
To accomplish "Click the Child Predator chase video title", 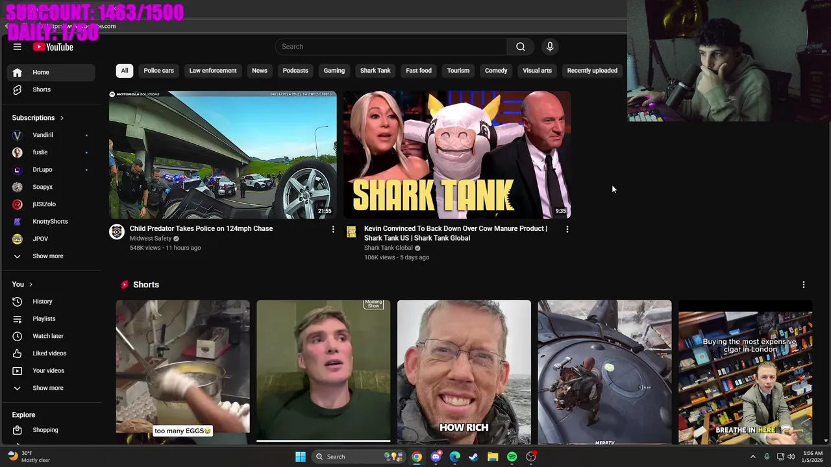I will click(x=201, y=228).
